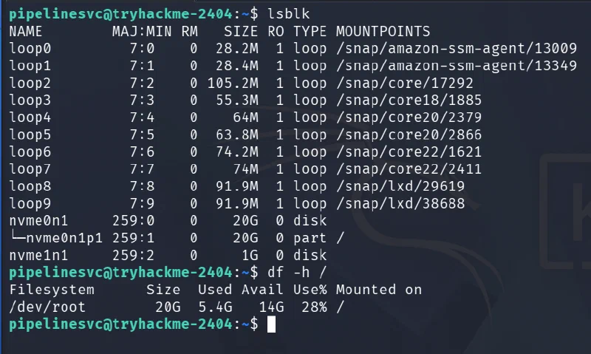Click the terminal cursor block at the prompt
591x354 pixels.
[x=271, y=324]
